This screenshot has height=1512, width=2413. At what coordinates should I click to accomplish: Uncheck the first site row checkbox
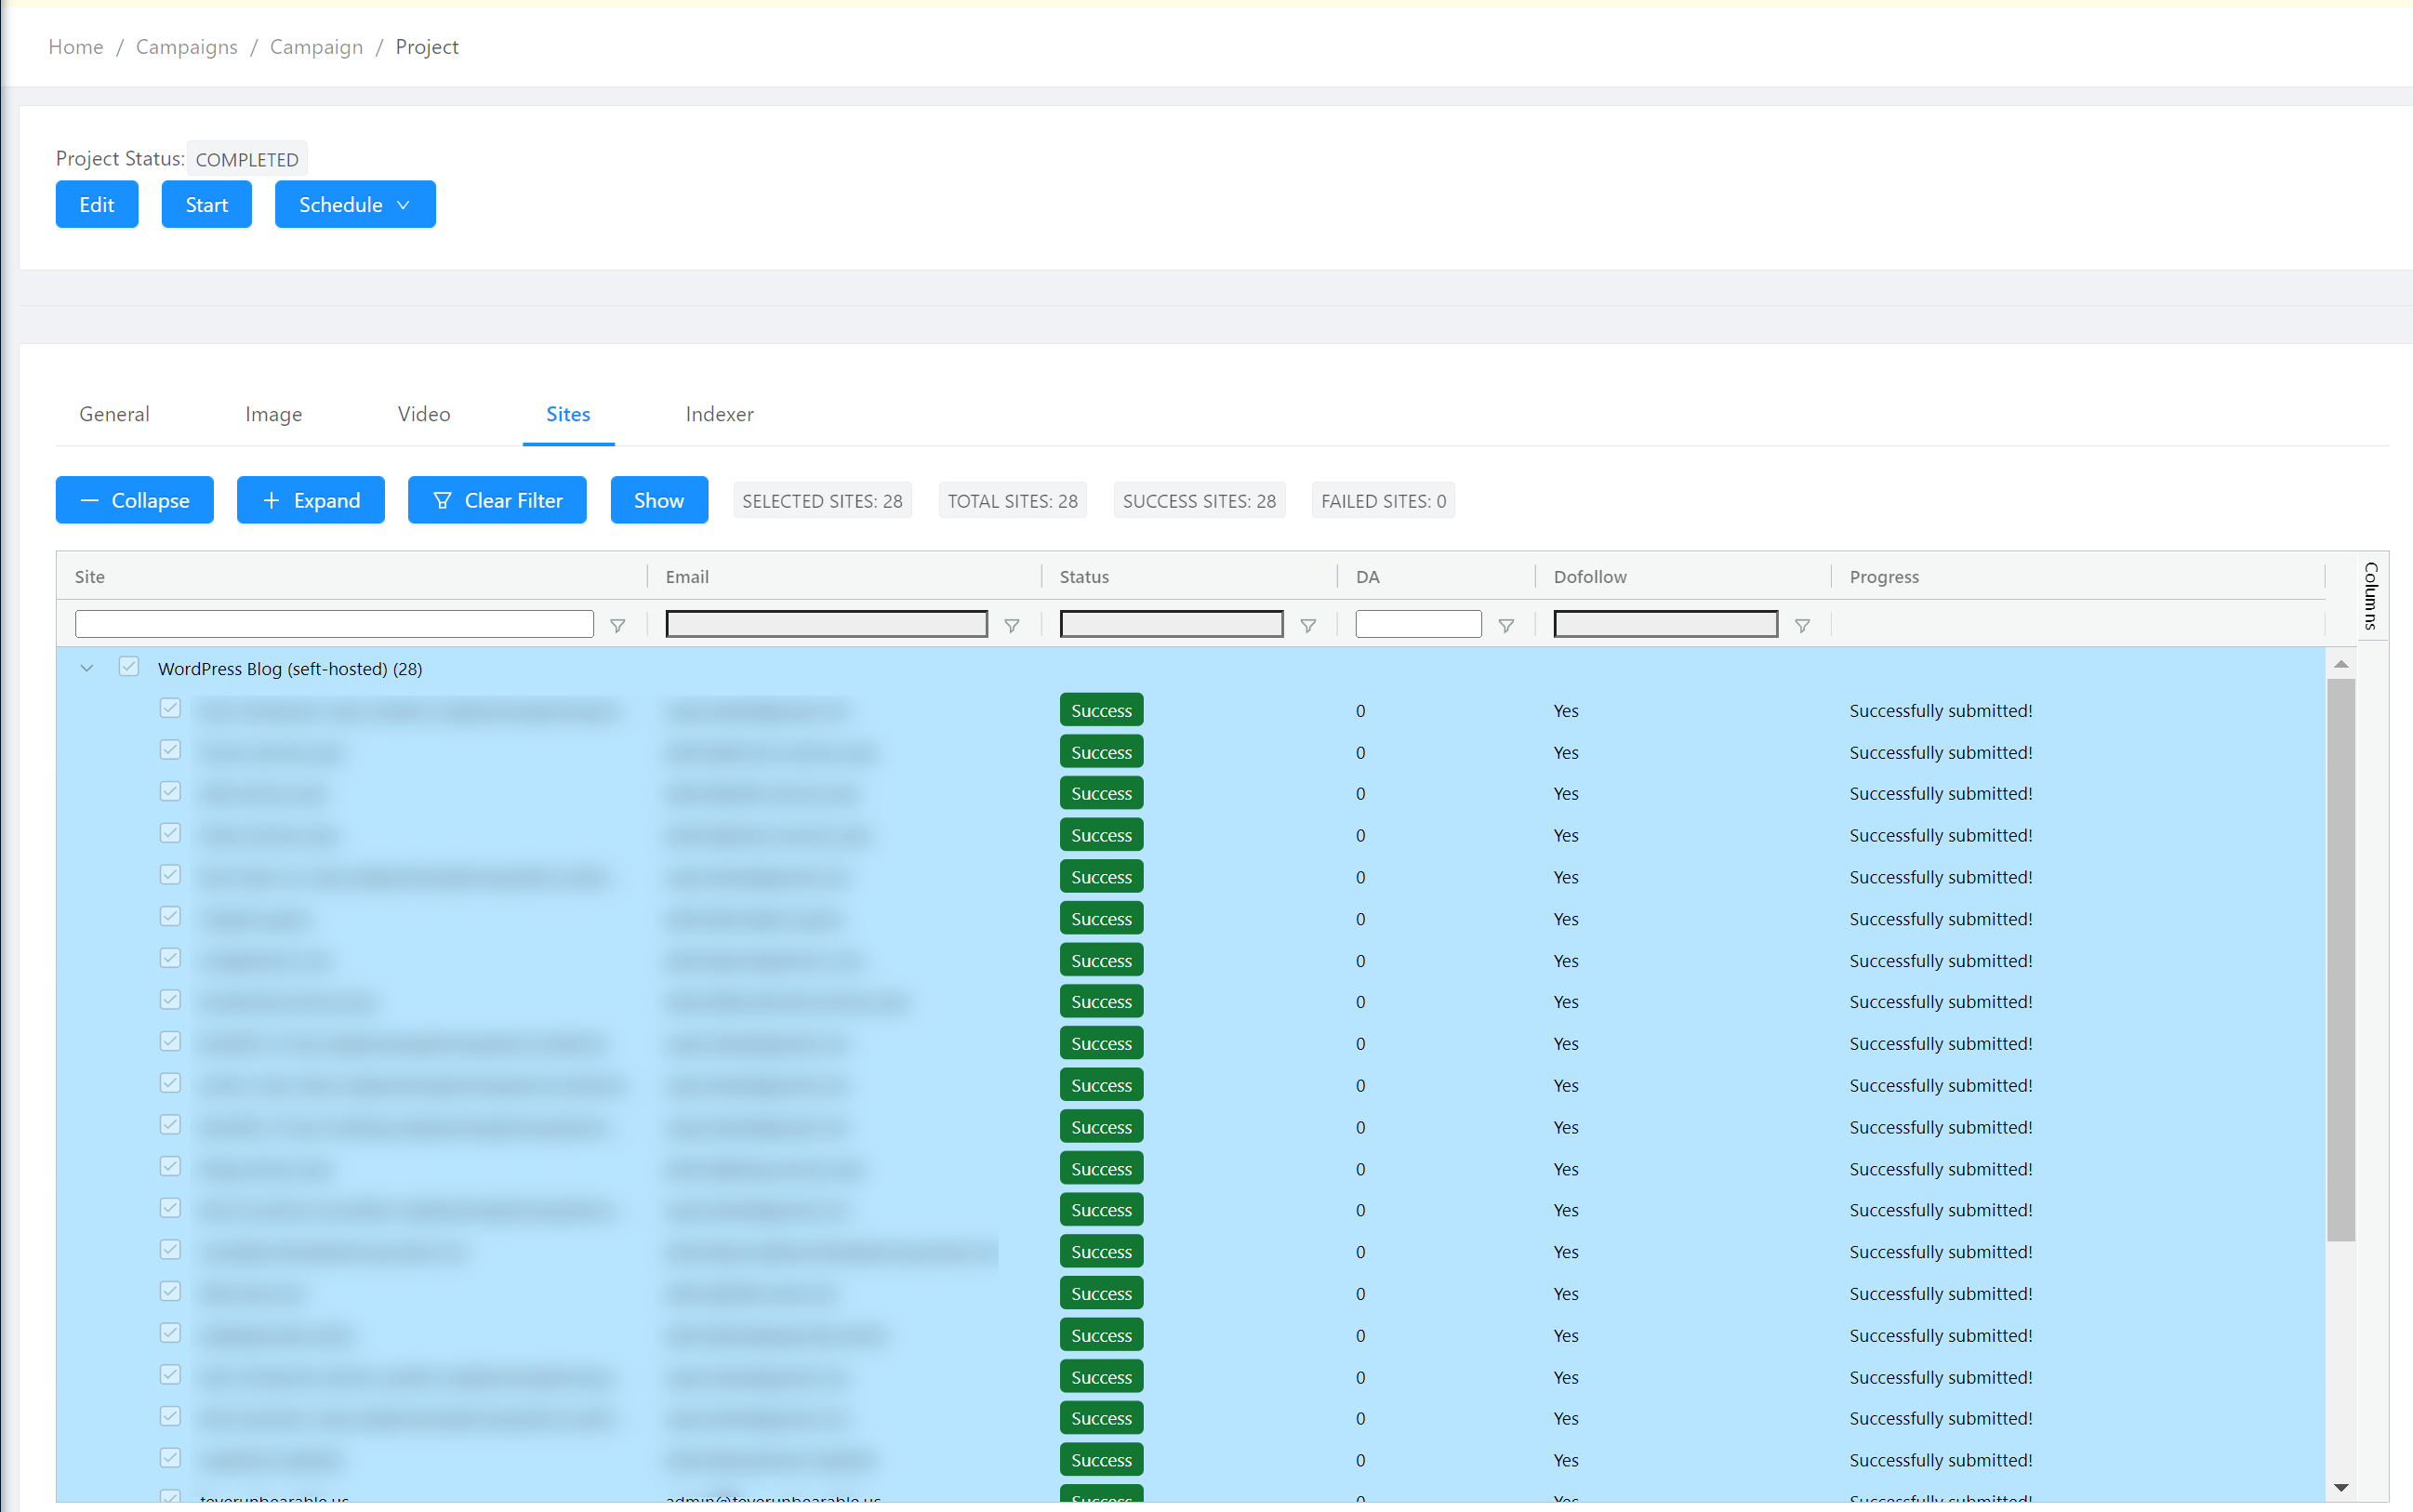(170, 709)
